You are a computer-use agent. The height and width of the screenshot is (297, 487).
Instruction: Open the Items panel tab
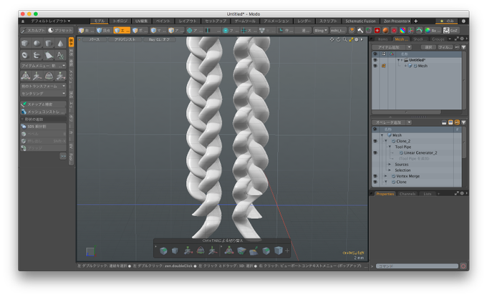(x=383, y=39)
